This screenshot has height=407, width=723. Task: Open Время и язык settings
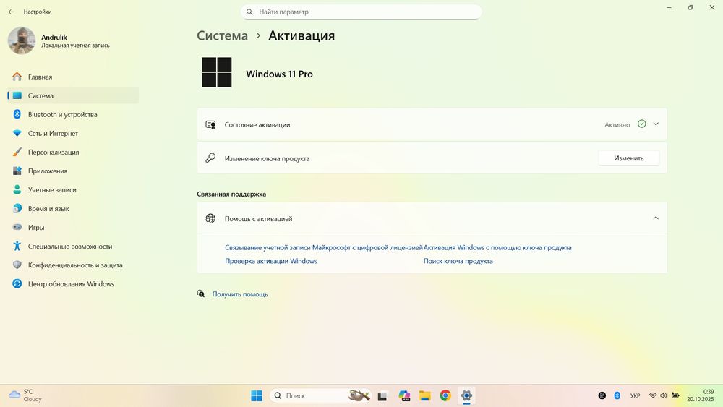coord(73,209)
